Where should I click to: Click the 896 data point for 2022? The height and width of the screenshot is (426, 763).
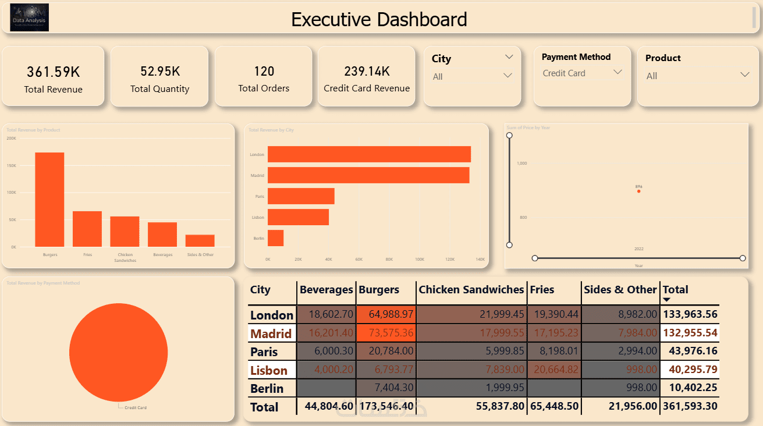(638, 191)
